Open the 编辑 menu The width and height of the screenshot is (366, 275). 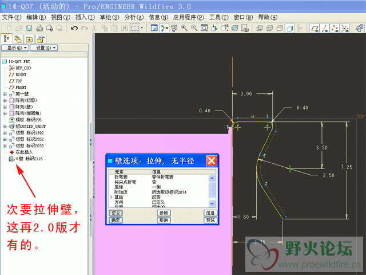coord(36,17)
